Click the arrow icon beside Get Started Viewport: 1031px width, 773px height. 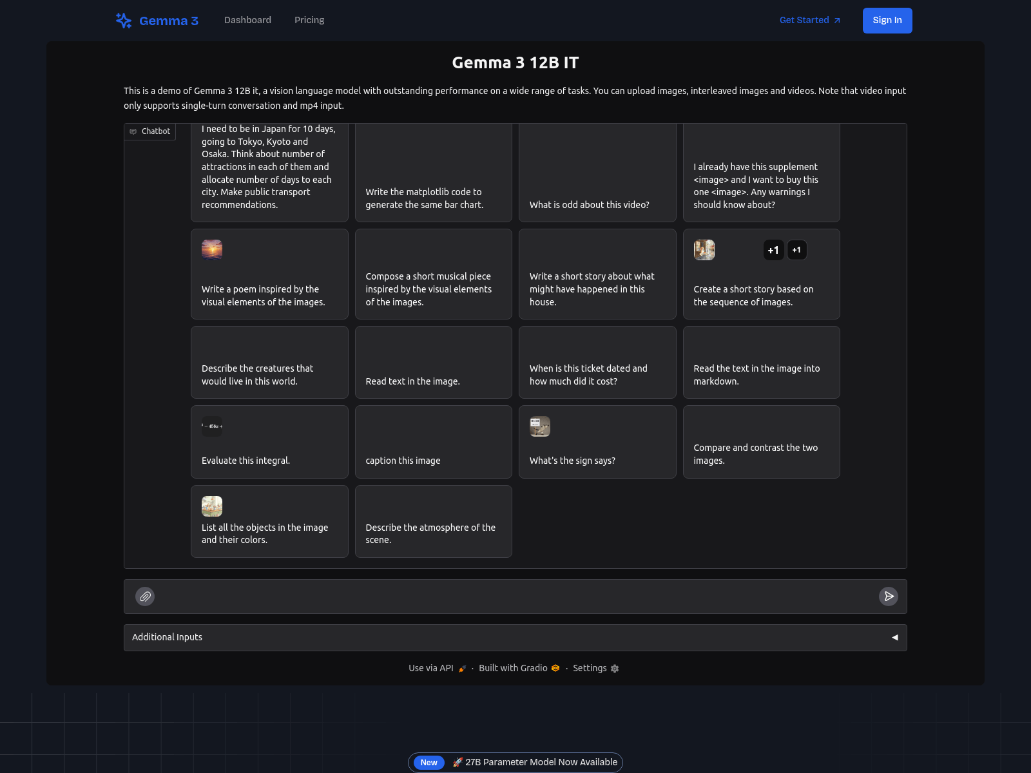838,20
